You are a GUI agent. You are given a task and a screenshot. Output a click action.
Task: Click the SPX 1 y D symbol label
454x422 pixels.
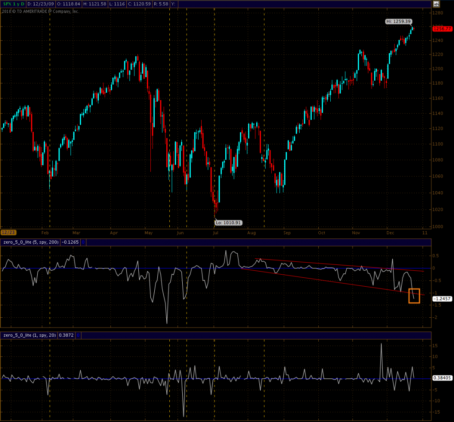click(14, 4)
